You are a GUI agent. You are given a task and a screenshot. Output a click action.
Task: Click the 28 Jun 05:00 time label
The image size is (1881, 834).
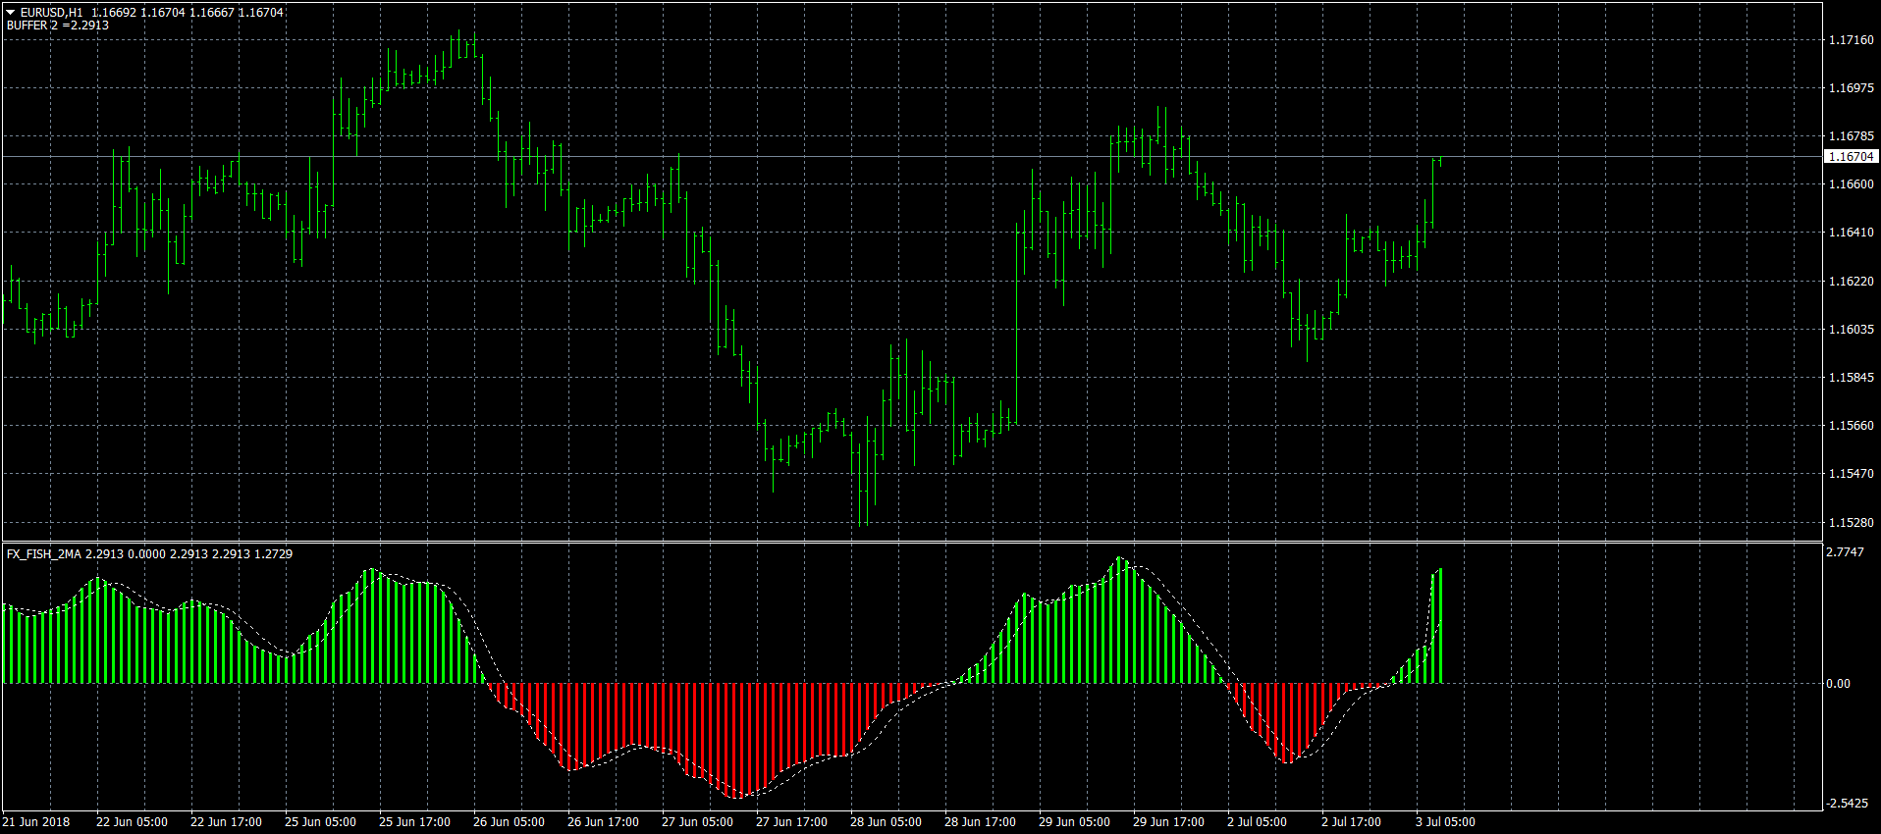pyautogui.click(x=886, y=822)
